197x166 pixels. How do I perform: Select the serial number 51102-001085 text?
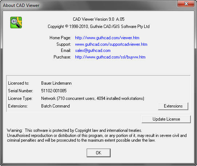54,91
